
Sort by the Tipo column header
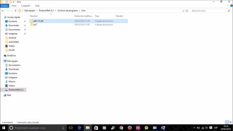click(x=104, y=16)
